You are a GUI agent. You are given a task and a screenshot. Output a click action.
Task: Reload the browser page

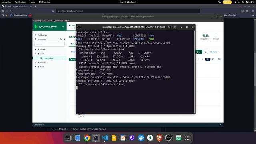[x=12, y=11]
